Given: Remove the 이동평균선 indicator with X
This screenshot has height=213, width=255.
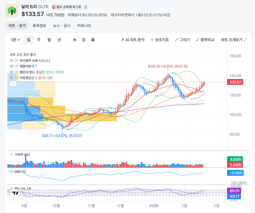Looking at the screenshot, I should tap(17, 78).
